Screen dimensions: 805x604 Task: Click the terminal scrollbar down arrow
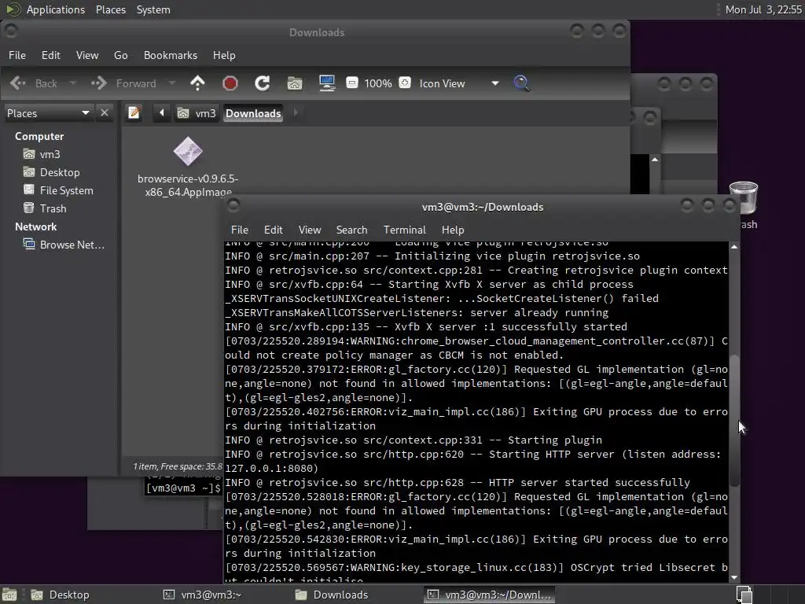(x=734, y=578)
